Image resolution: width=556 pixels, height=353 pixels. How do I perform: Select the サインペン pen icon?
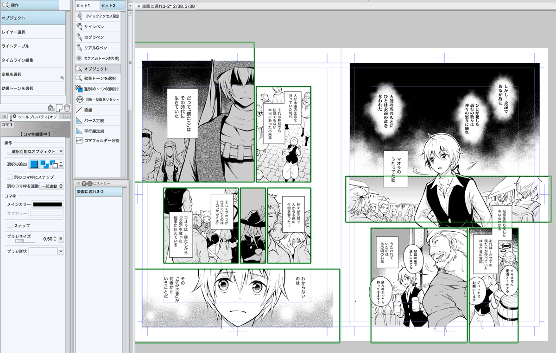(x=79, y=26)
